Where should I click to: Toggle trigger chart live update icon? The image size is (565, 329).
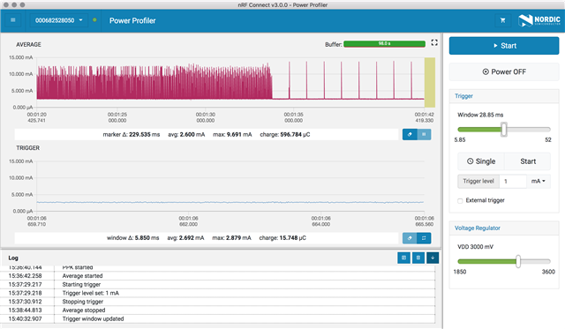(x=424, y=238)
